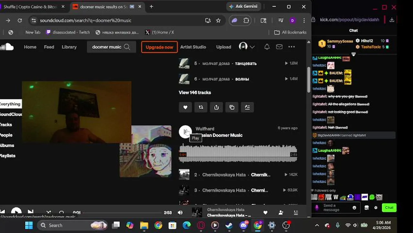Image resolution: width=413 pixels, height=233 pixels.
Task: Click the Ask Gemini button
Action: pos(243,6)
